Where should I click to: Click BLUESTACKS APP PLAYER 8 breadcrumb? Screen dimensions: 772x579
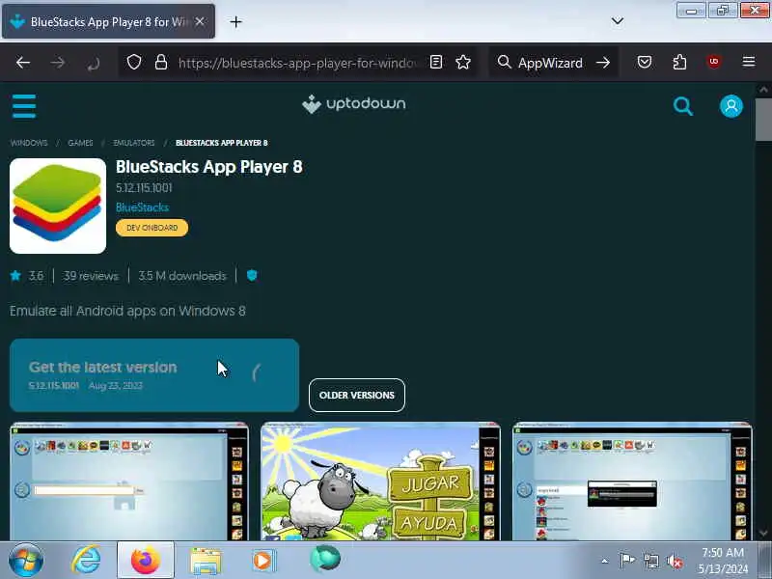(222, 143)
